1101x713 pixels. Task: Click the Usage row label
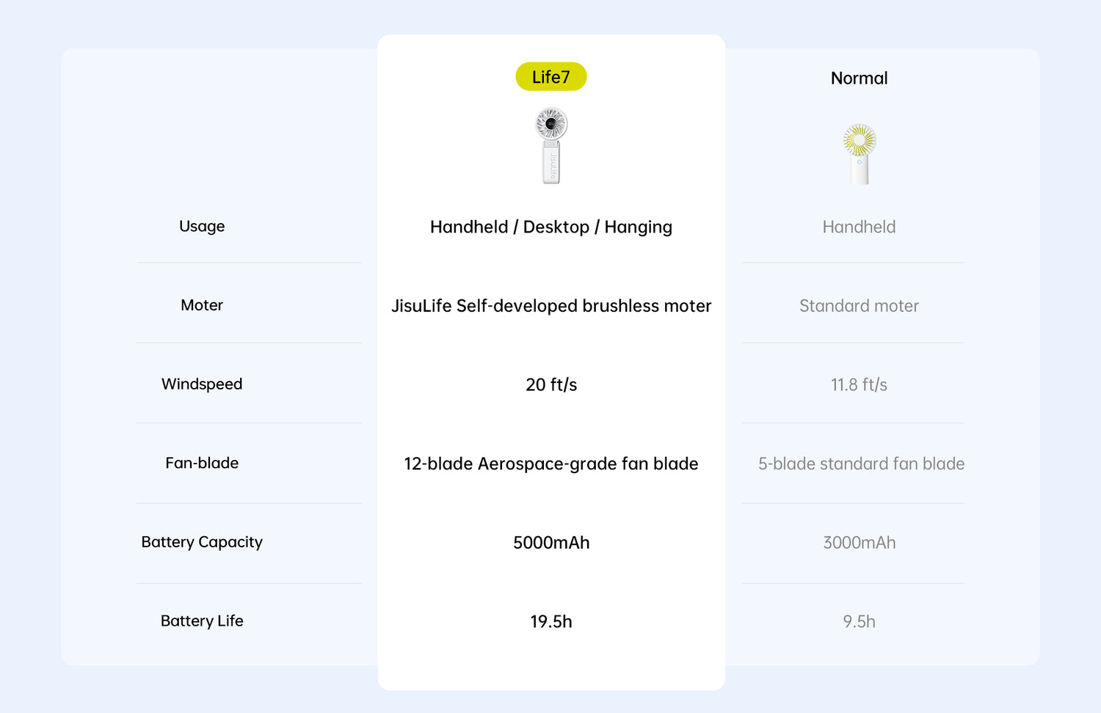202,227
